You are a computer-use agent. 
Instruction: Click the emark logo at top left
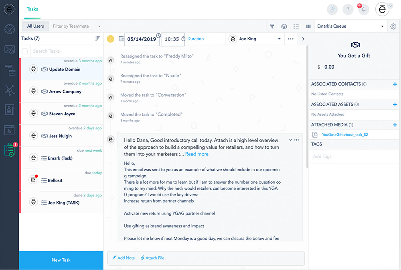(x=9, y=9)
